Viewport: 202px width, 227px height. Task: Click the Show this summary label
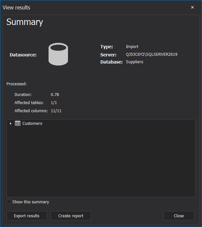click(31, 202)
